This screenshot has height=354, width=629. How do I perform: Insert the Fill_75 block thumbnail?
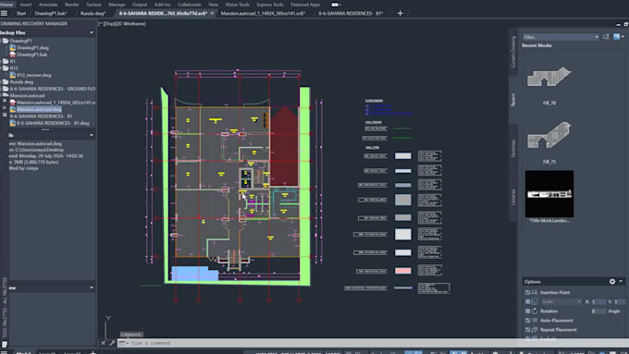[x=549, y=135]
